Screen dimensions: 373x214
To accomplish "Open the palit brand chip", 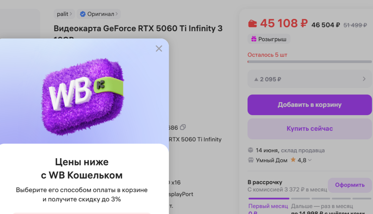I will pos(64,14).
